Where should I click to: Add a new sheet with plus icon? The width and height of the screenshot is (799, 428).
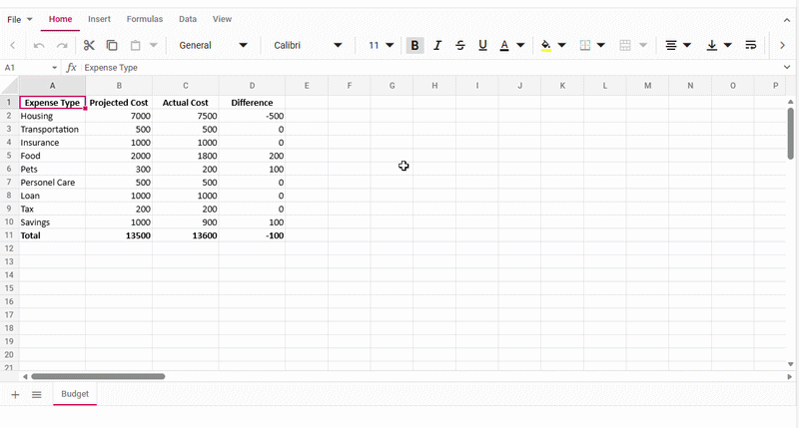tap(15, 395)
